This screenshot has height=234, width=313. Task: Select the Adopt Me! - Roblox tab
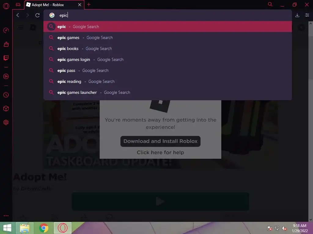[54, 5]
